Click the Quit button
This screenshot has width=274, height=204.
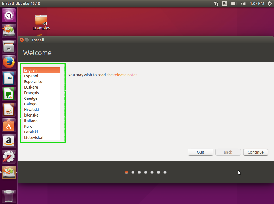click(200, 152)
